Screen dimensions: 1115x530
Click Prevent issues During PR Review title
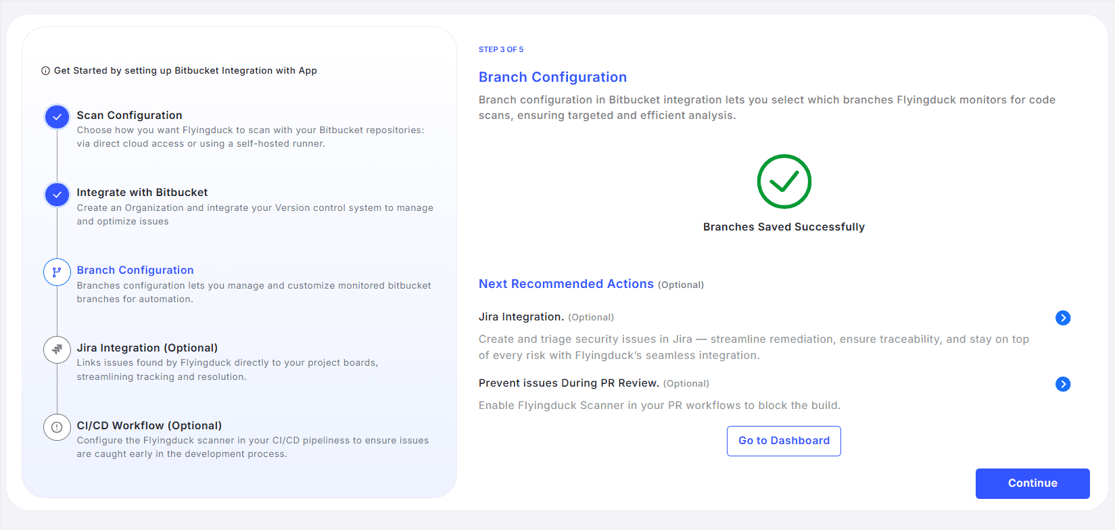[568, 383]
